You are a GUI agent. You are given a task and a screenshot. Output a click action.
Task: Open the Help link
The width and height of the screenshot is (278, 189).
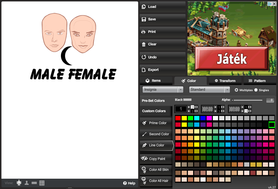[129, 183]
